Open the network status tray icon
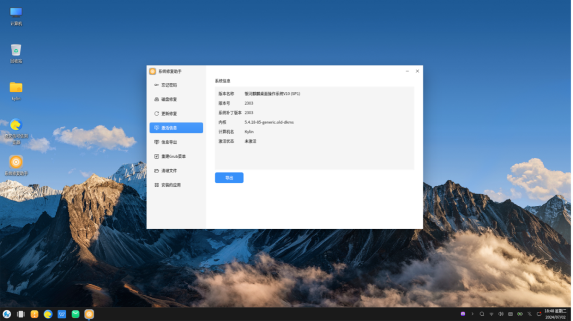The image size is (573, 321). click(x=491, y=314)
